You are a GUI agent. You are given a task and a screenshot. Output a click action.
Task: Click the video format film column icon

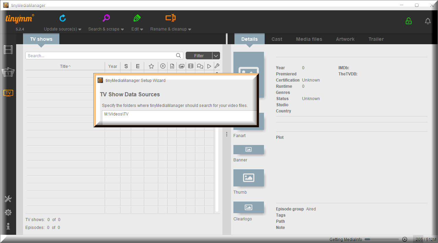191,66
